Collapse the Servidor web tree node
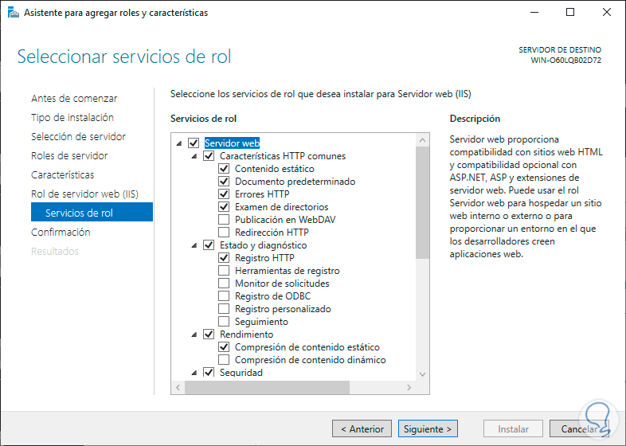626x446 pixels. pos(179,143)
